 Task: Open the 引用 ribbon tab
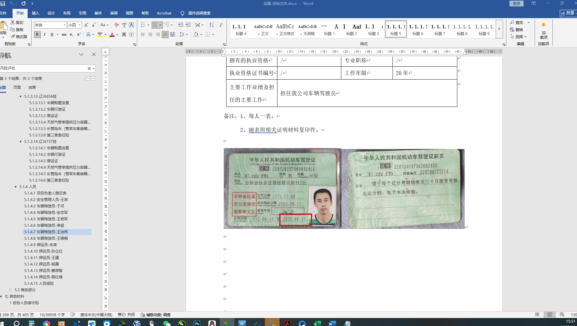click(x=83, y=13)
